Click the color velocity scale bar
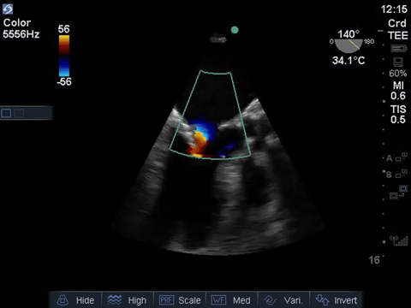 (x=64, y=56)
